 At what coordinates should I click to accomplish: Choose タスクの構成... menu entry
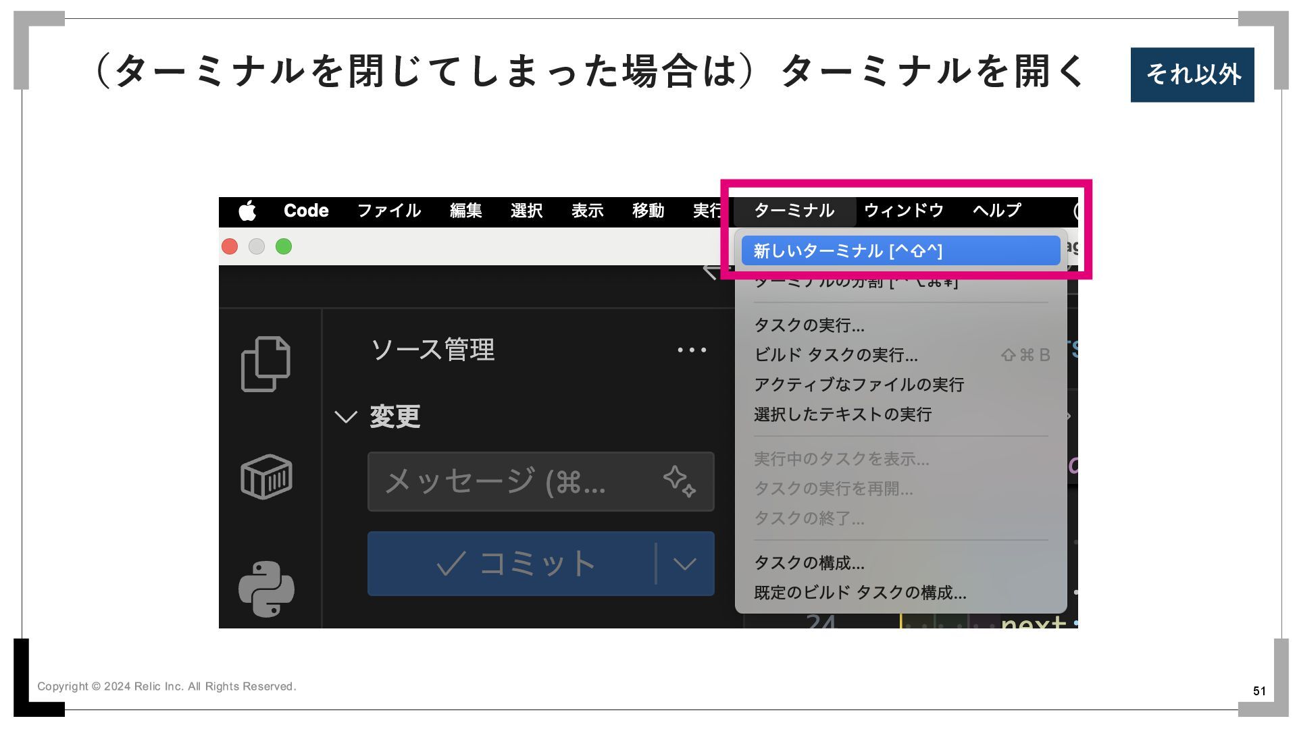(900, 563)
